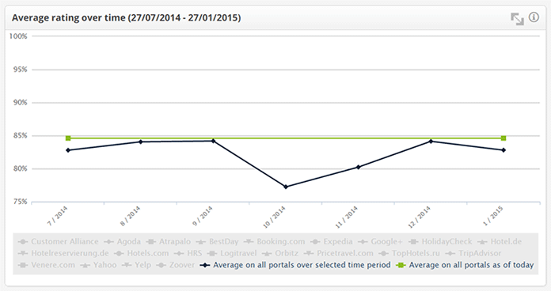Hide Average on all portals over selected period
Viewport: 551px width, 291px height.
295,265
